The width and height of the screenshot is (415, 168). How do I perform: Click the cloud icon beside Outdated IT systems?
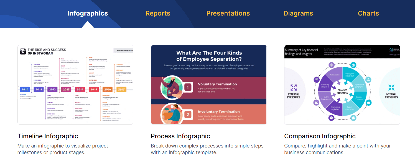pyautogui.click(x=368, y=103)
